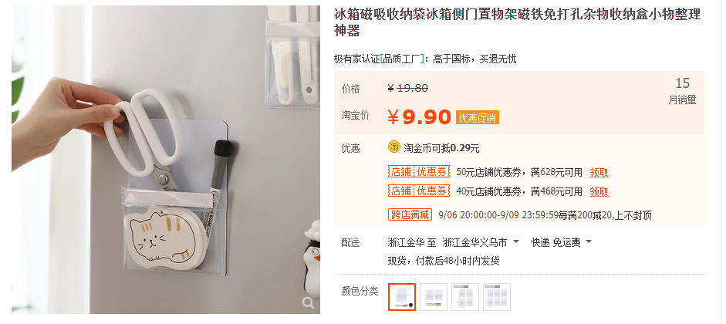Viewport: 726px width, 324px height.
Task: Click the magnifier zoom icon on product image
Action: coord(308,302)
